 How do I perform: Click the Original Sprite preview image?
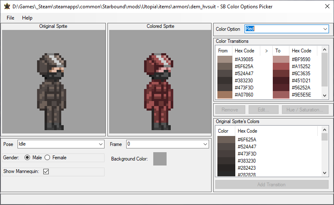53,82
